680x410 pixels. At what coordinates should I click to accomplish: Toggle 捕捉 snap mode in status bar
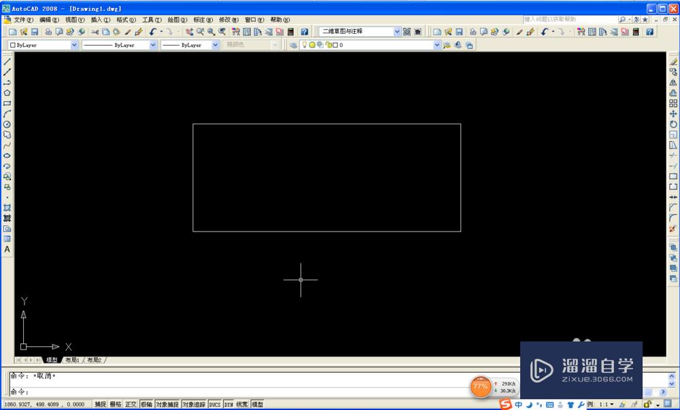coord(100,404)
